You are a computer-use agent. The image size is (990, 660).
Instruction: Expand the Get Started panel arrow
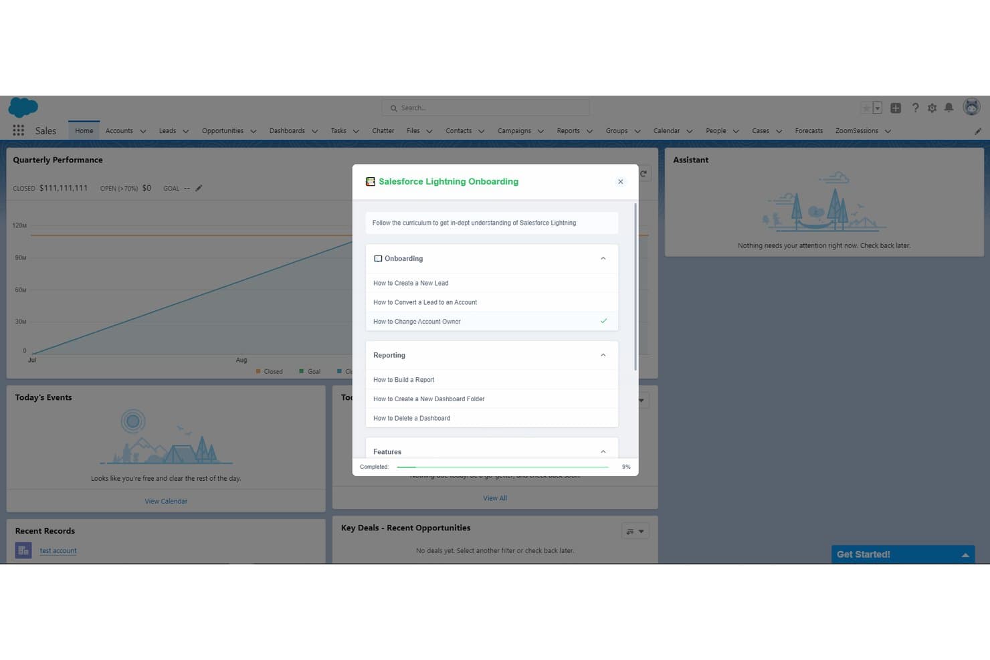(965, 555)
